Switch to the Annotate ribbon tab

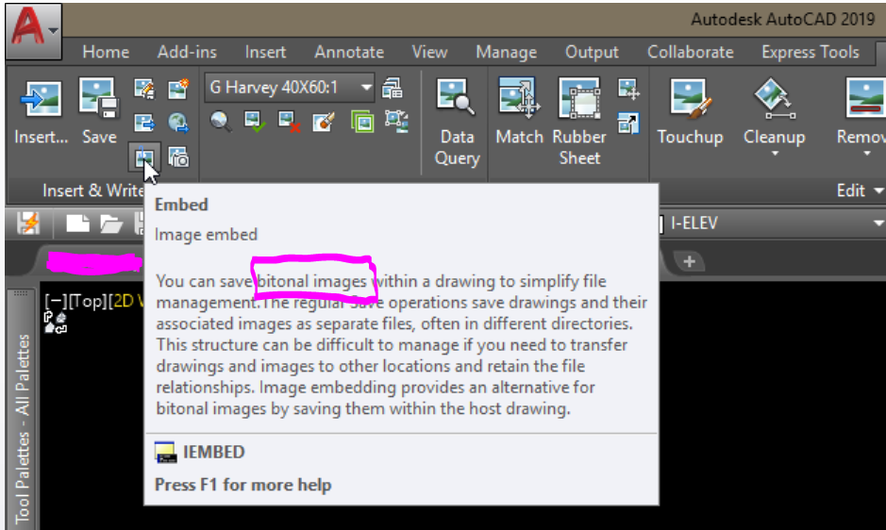pos(349,52)
